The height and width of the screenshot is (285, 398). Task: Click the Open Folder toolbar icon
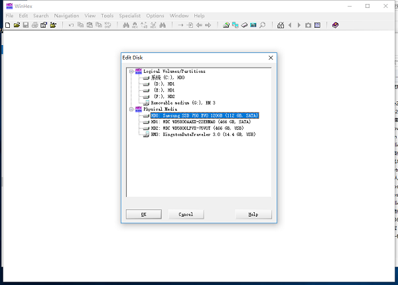[x=53, y=25]
